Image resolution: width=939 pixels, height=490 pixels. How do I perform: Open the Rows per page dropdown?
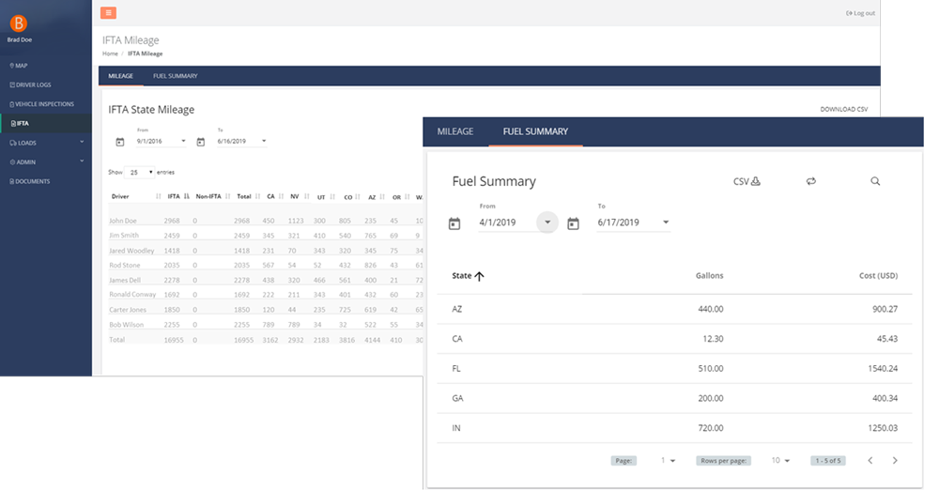pos(780,461)
